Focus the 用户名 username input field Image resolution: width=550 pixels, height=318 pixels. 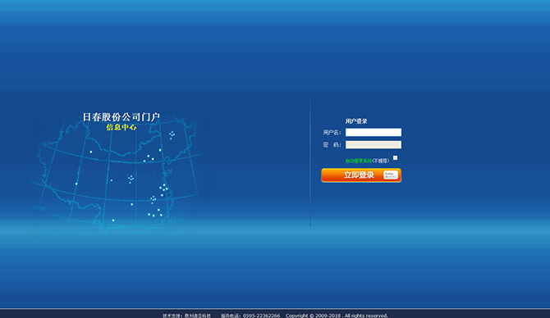[374, 132]
